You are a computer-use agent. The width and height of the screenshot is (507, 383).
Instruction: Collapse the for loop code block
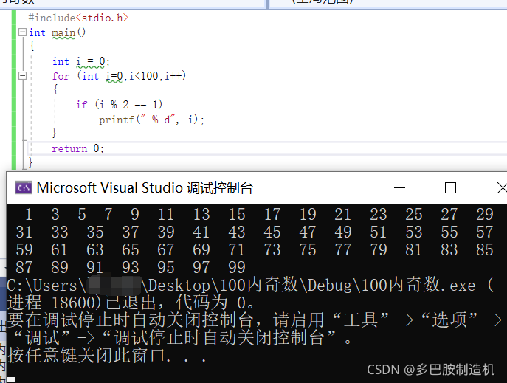click(22, 75)
